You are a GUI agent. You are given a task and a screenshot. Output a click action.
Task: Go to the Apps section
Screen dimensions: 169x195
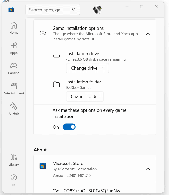pos(14,48)
